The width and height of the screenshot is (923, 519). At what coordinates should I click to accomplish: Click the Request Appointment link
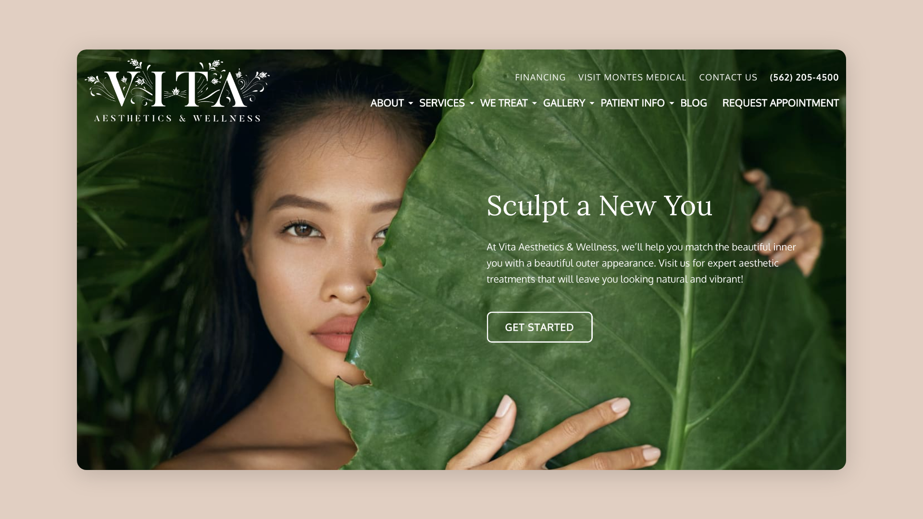780,103
